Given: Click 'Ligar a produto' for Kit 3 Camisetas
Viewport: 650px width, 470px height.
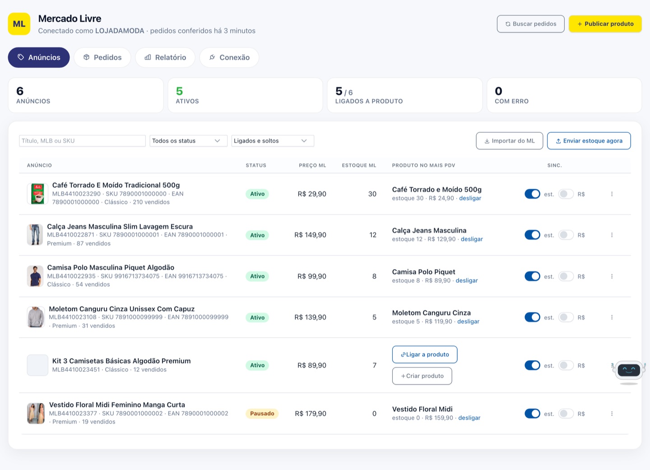Looking at the screenshot, I should coord(425,354).
